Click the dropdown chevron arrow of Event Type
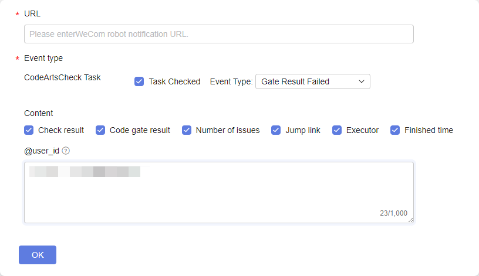479x276 pixels. coord(362,81)
